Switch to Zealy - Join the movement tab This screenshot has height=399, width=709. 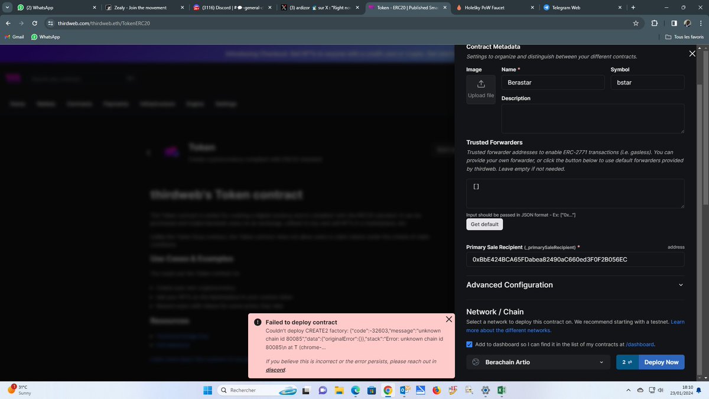[145, 8]
